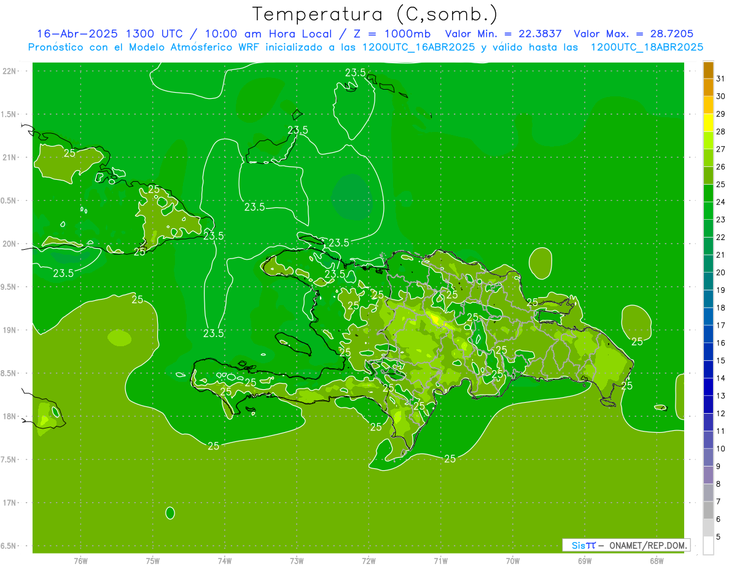The image size is (737, 569).
Task: Click the '22' value on the color scale
Action: point(720,237)
